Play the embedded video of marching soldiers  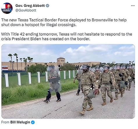point(68,81)
